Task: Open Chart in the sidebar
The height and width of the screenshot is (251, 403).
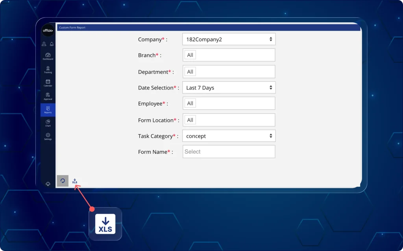Action: click(x=48, y=123)
